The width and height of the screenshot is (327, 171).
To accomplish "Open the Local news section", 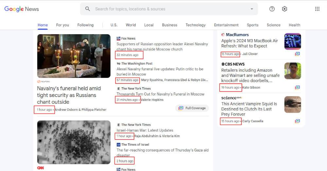I will 149,25.
